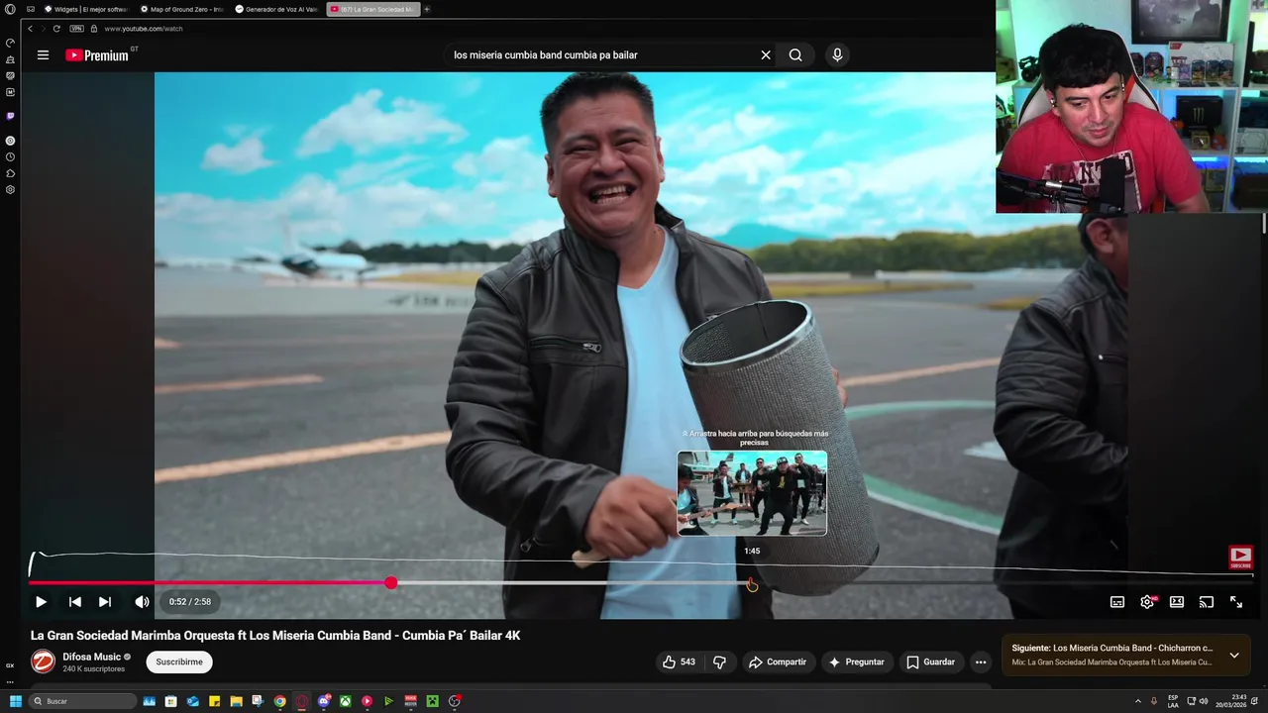Toggle subtitles on the video player
Viewport: 1268px width, 713px height.
point(1117,601)
